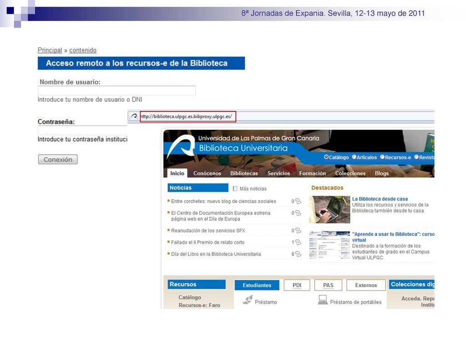This screenshot has height=349, width=466.
Task: Open news about Centro de Documentación Europea
Action: [221, 216]
